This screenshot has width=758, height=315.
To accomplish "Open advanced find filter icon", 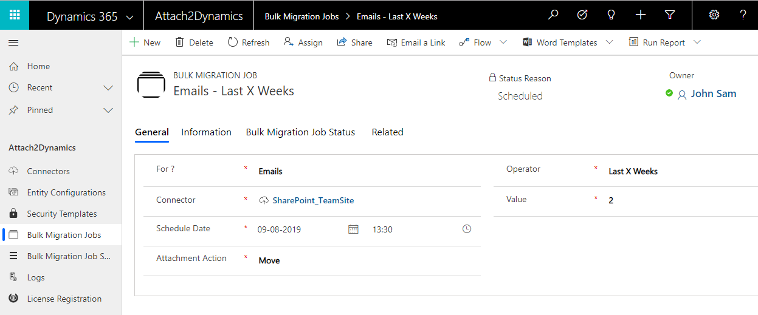I will point(670,15).
